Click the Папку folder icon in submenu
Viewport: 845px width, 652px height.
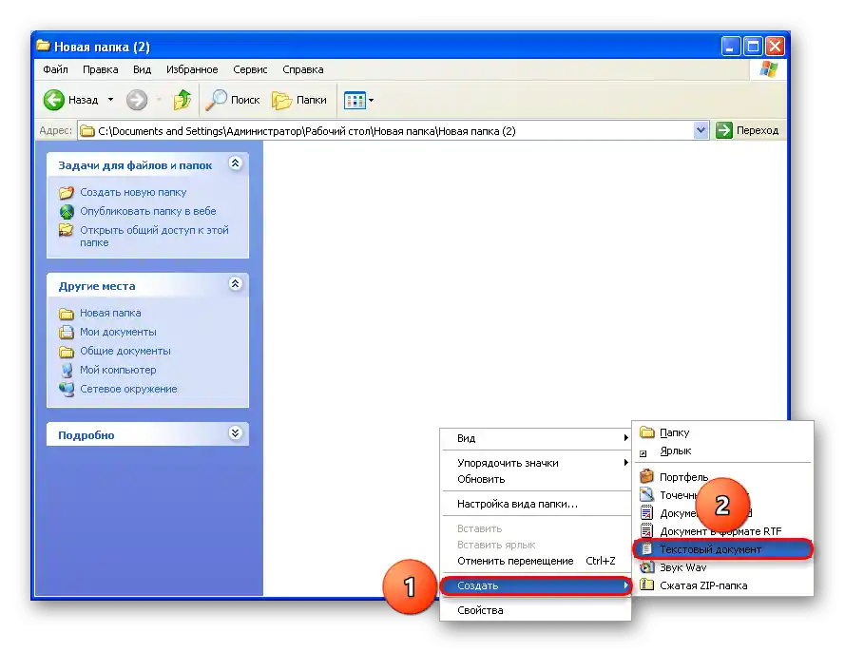pyautogui.click(x=646, y=432)
